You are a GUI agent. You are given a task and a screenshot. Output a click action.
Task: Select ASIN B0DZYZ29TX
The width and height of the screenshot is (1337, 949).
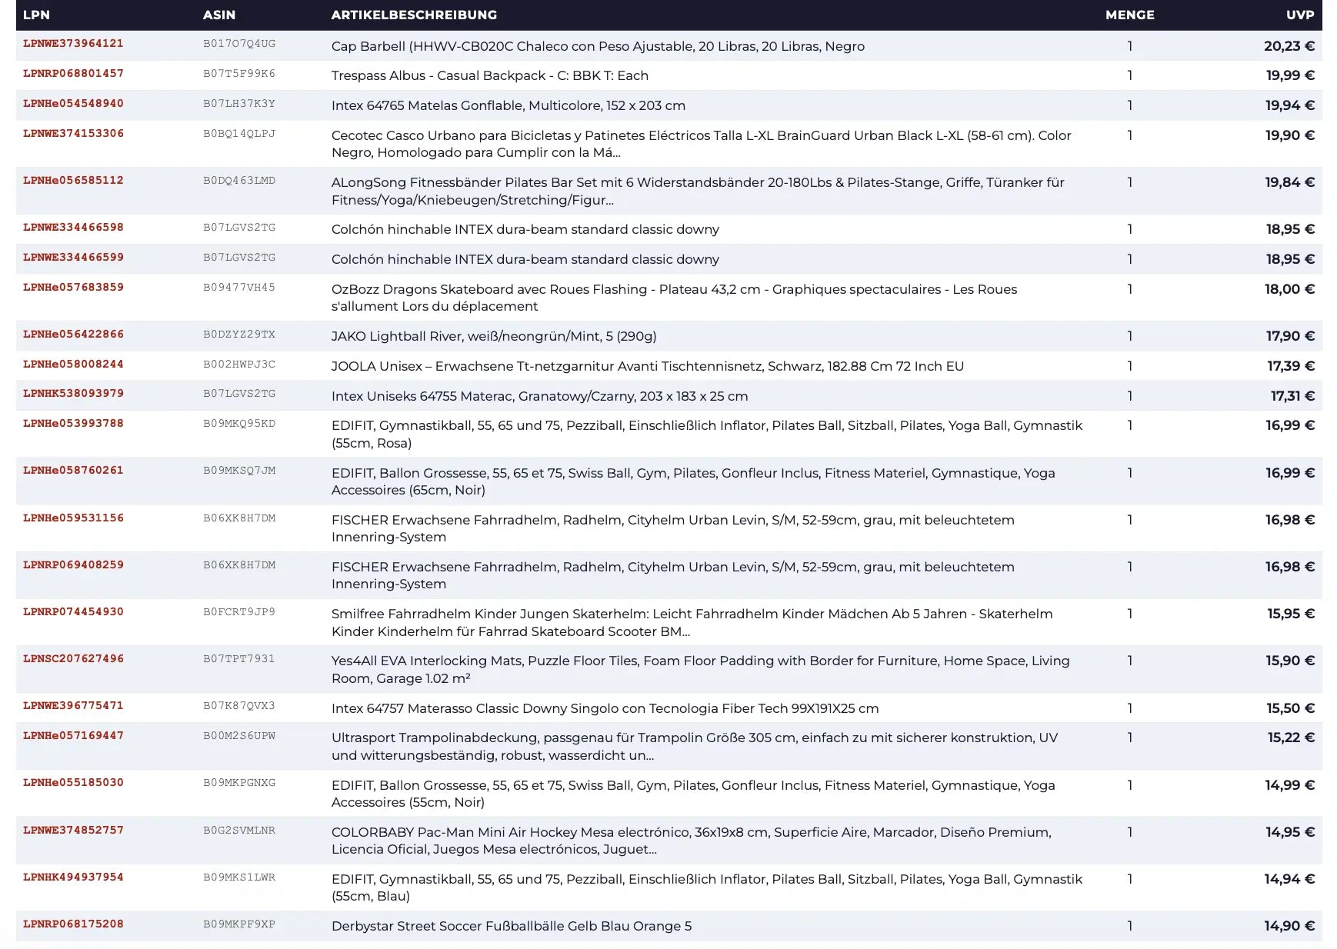pyautogui.click(x=239, y=335)
